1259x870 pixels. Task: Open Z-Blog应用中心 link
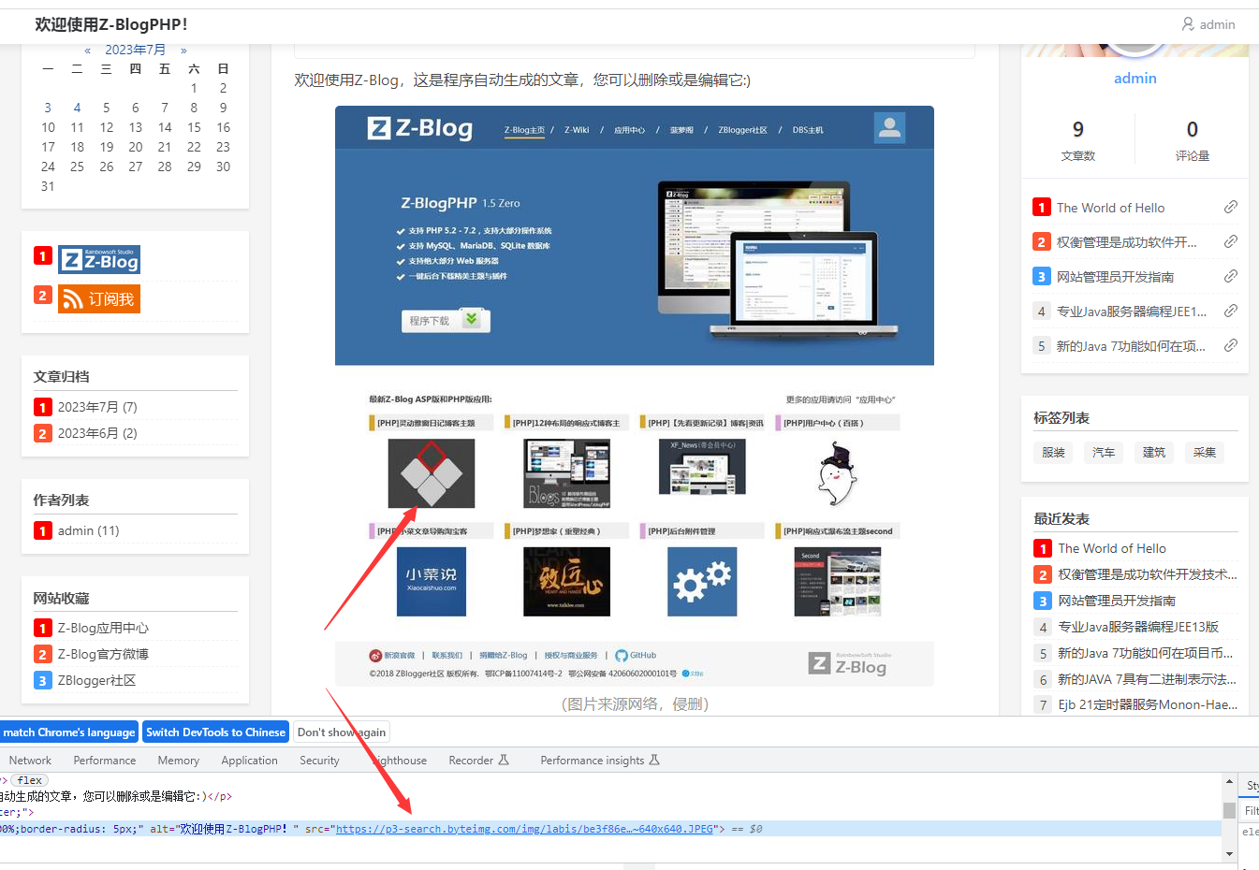point(103,628)
